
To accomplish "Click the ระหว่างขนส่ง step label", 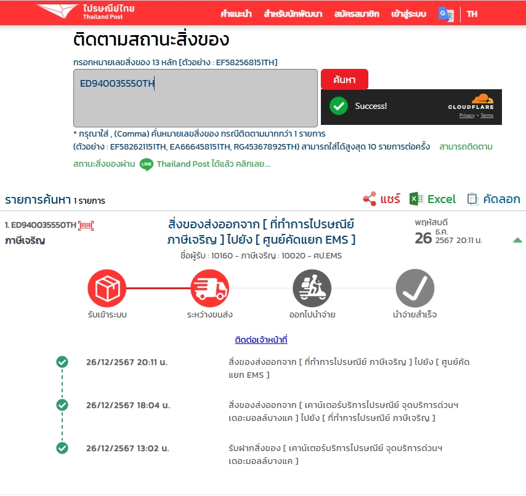I will coord(210,314).
